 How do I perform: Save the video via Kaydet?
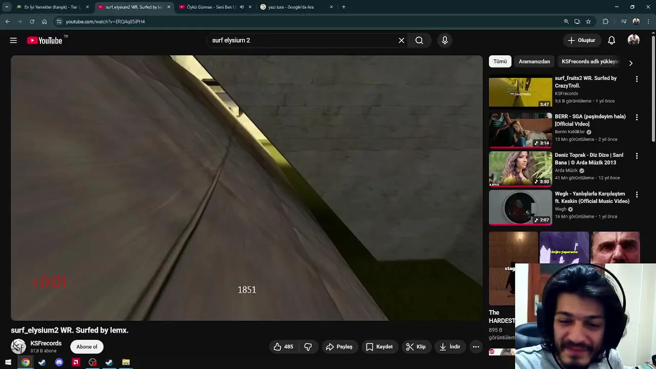coord(379,347)
